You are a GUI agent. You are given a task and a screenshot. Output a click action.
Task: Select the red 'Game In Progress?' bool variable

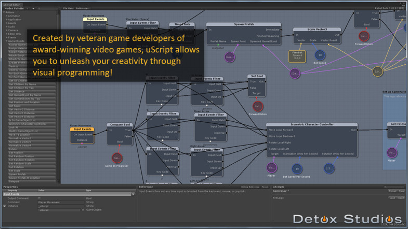point(117,158)
